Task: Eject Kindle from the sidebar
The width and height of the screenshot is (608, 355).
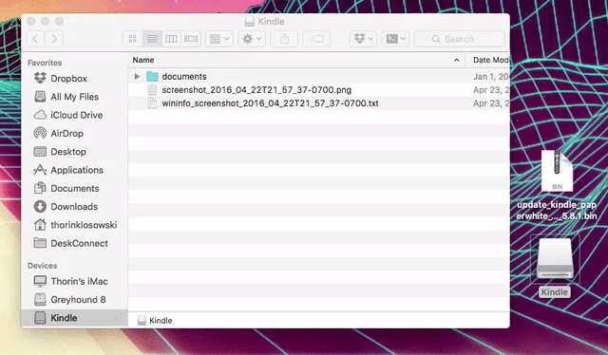Action: [x=115, y=318]
